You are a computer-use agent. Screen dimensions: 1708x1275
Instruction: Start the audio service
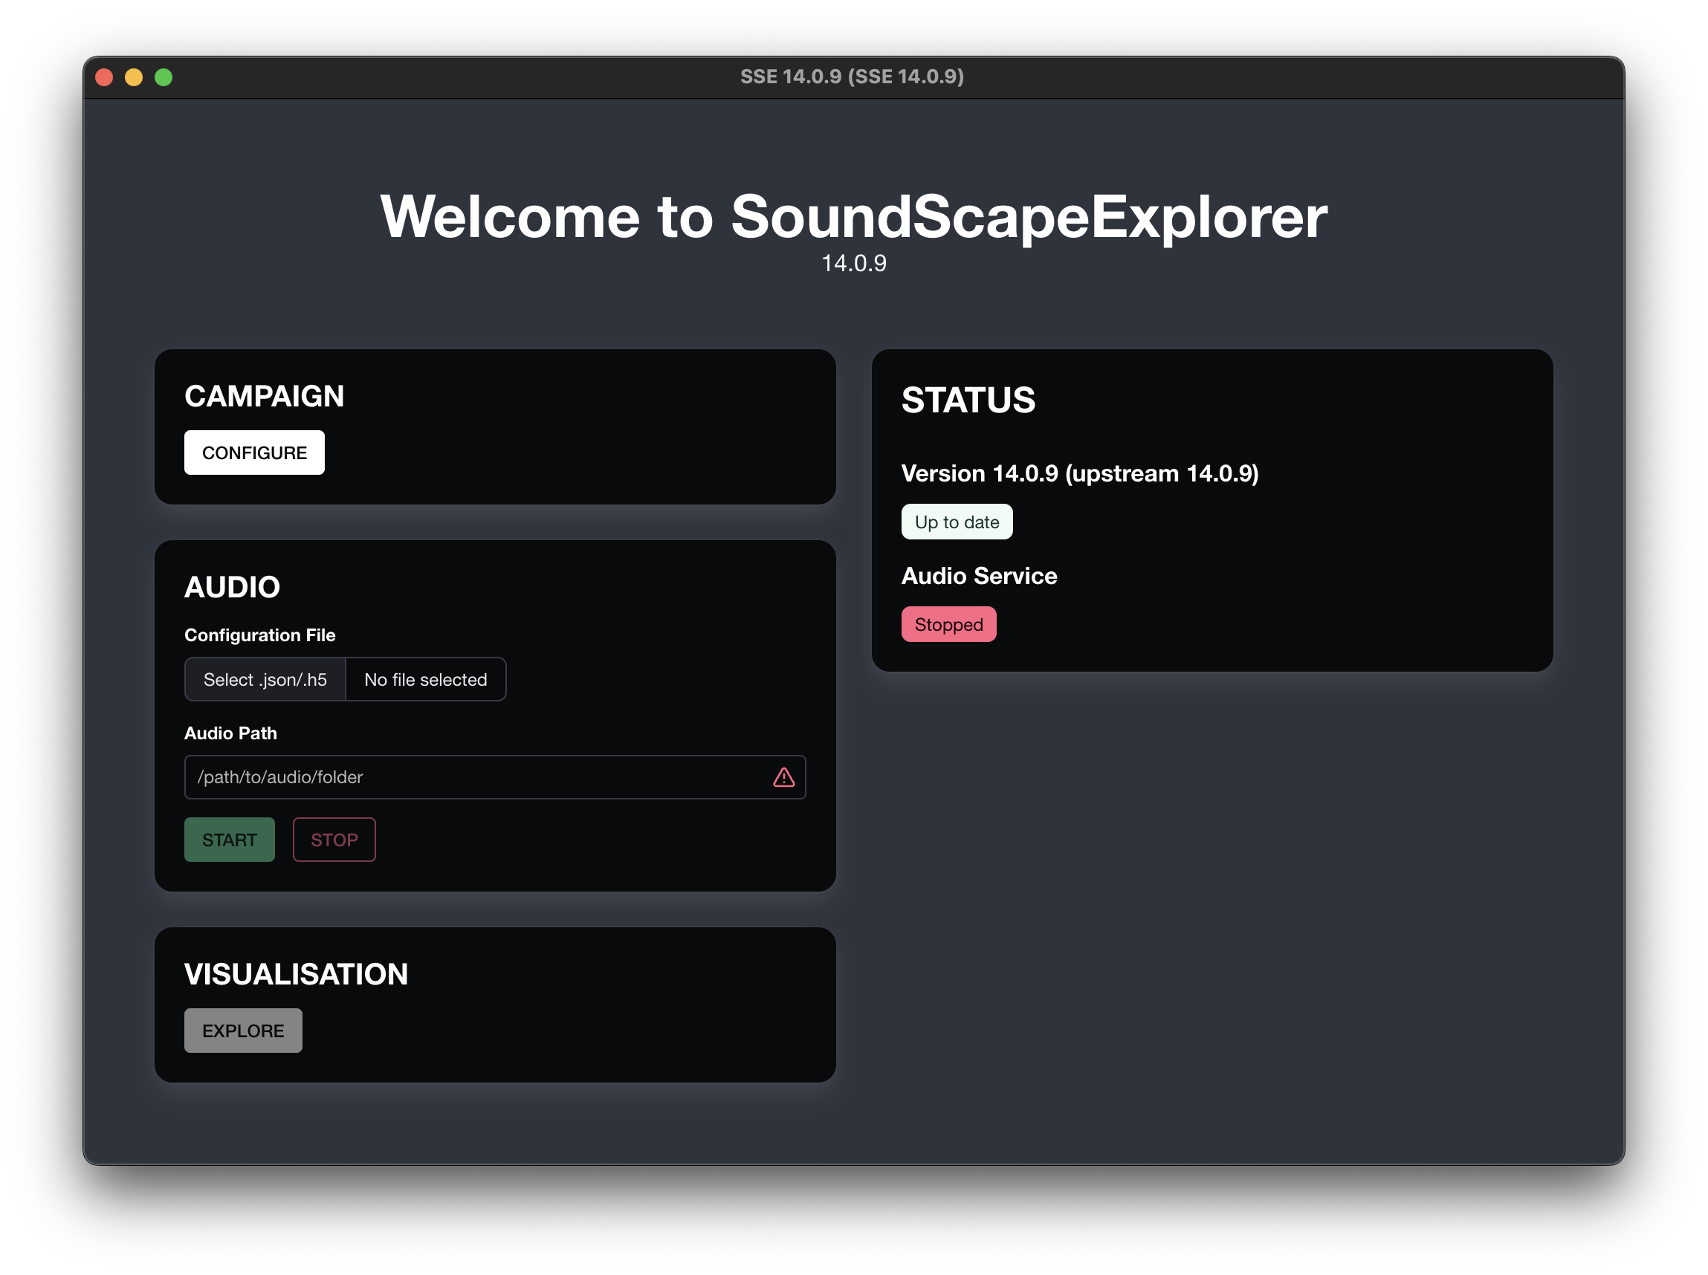click(x=230, y=840)
